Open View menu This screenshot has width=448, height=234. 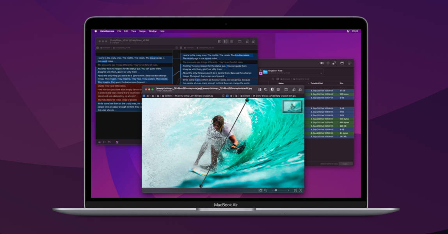134,31
